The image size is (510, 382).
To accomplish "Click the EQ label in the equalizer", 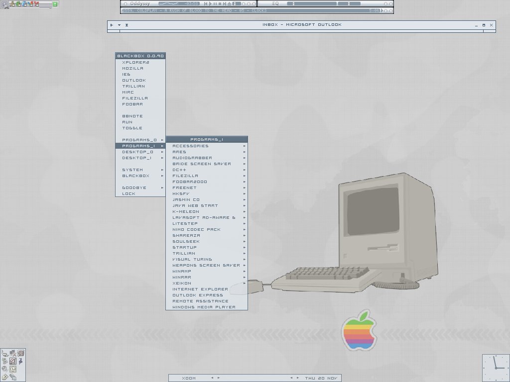I will [275, 3].
